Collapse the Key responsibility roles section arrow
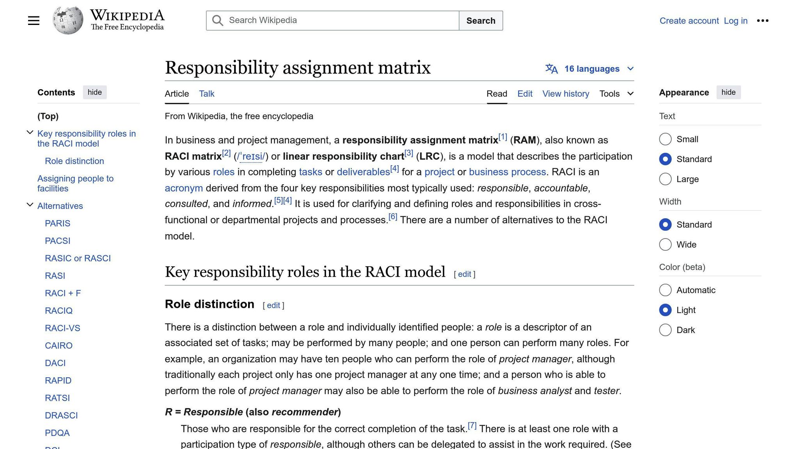 point(30,132)
